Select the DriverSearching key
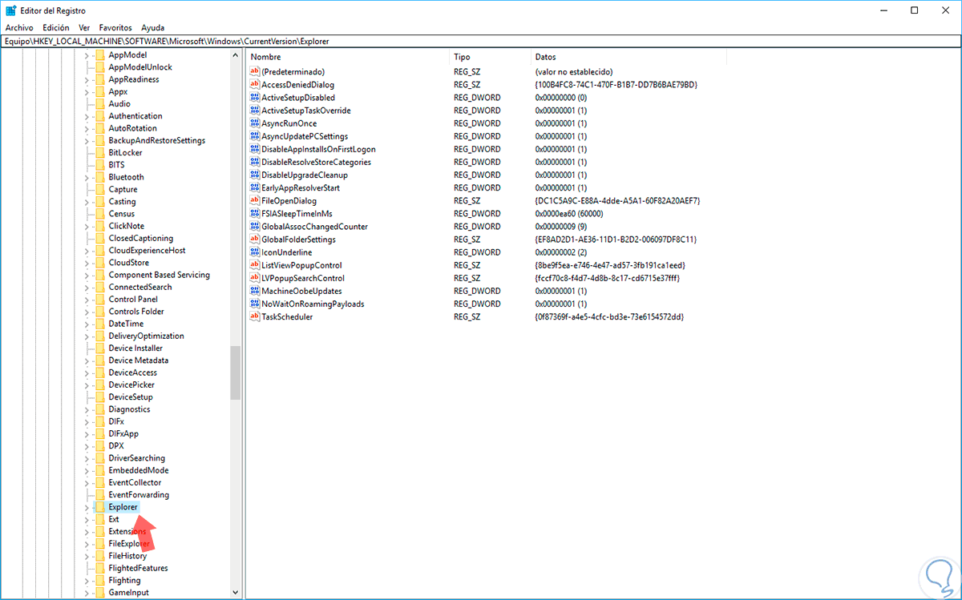Image resolution: width=962 pixels, height=600 pixels. point(136,458)
